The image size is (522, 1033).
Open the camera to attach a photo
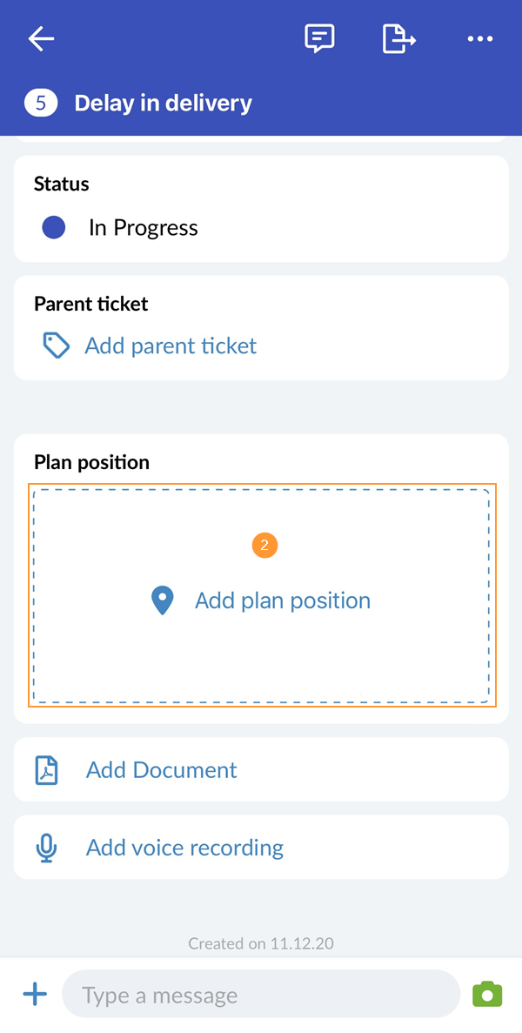tap(486, 993)
